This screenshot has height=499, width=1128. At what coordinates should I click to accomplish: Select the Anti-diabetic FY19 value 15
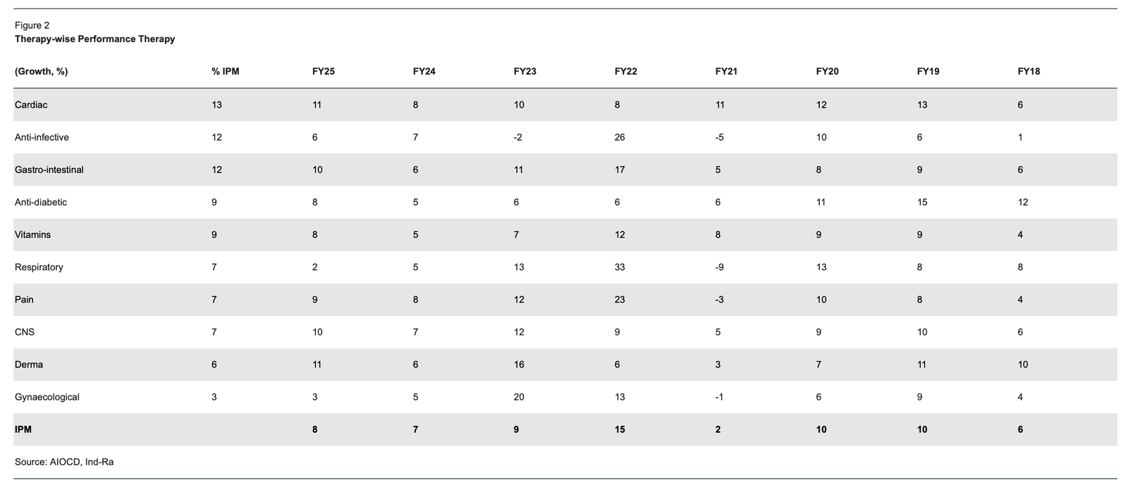pyautogui.click(x=922, y=202)
